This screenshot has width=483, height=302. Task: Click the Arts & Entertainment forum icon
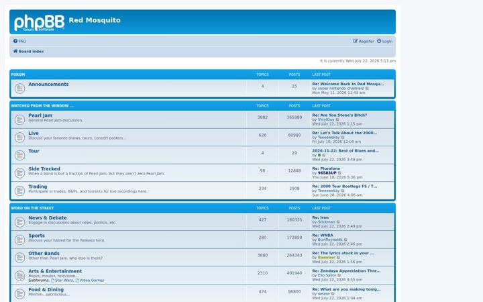[x=19, y=276]
